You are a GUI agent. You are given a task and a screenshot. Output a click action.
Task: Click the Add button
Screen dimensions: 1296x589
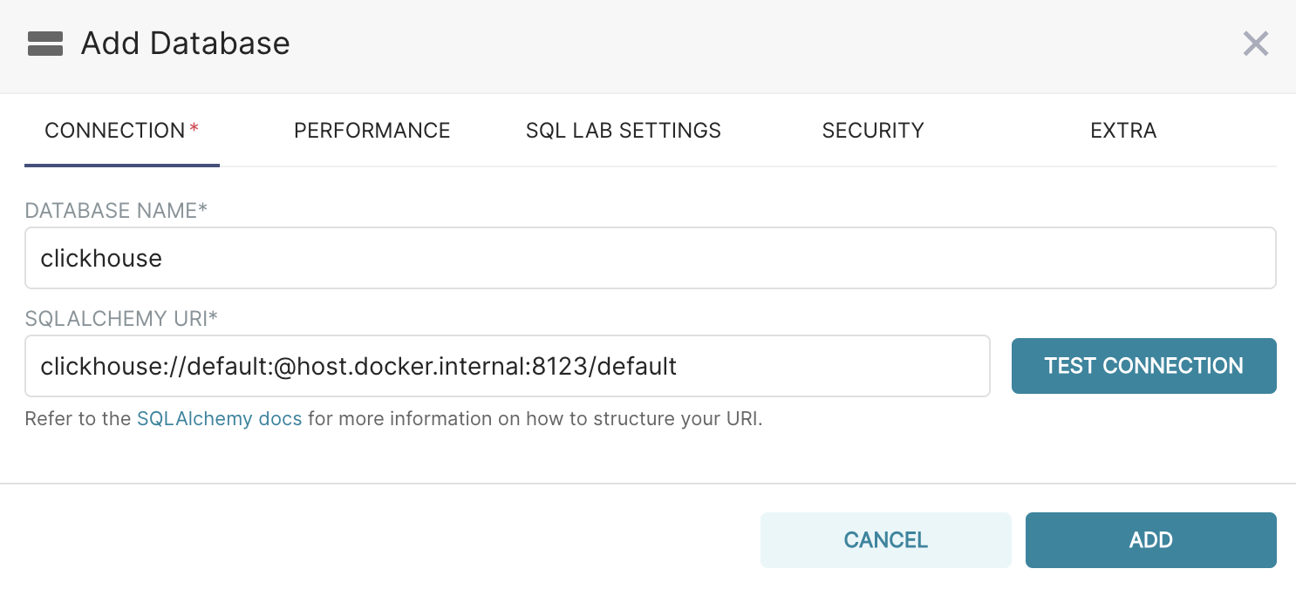[x=1150, y=540]
